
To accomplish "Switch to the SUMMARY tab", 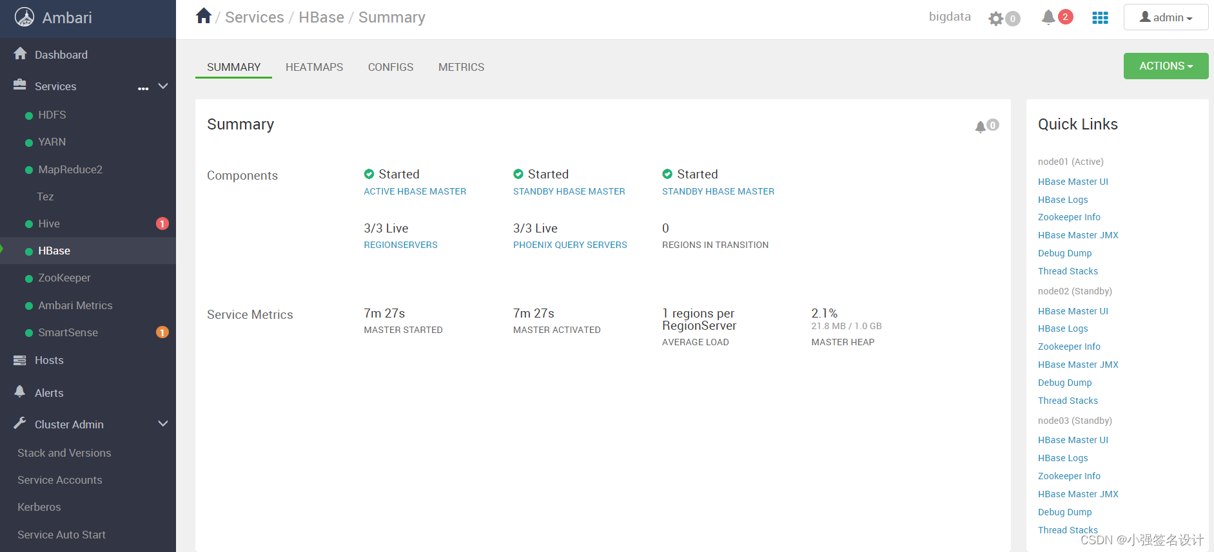I will tap(233, 67).
